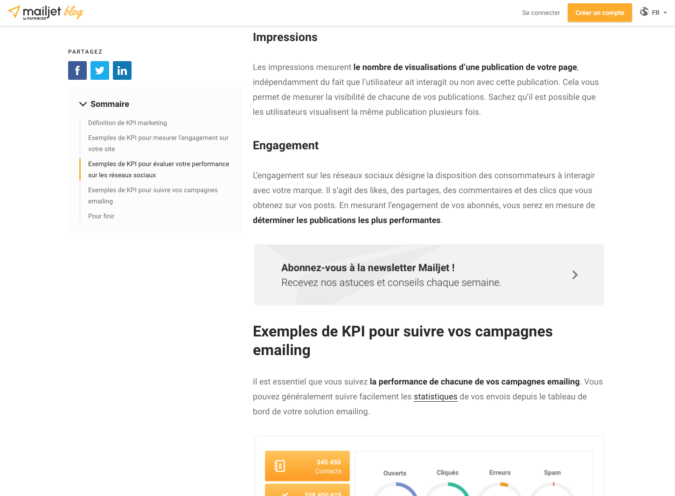Click the orange contacts book icon
The width and height of the screenshot is (675, 496).
[x=280, y=466]
